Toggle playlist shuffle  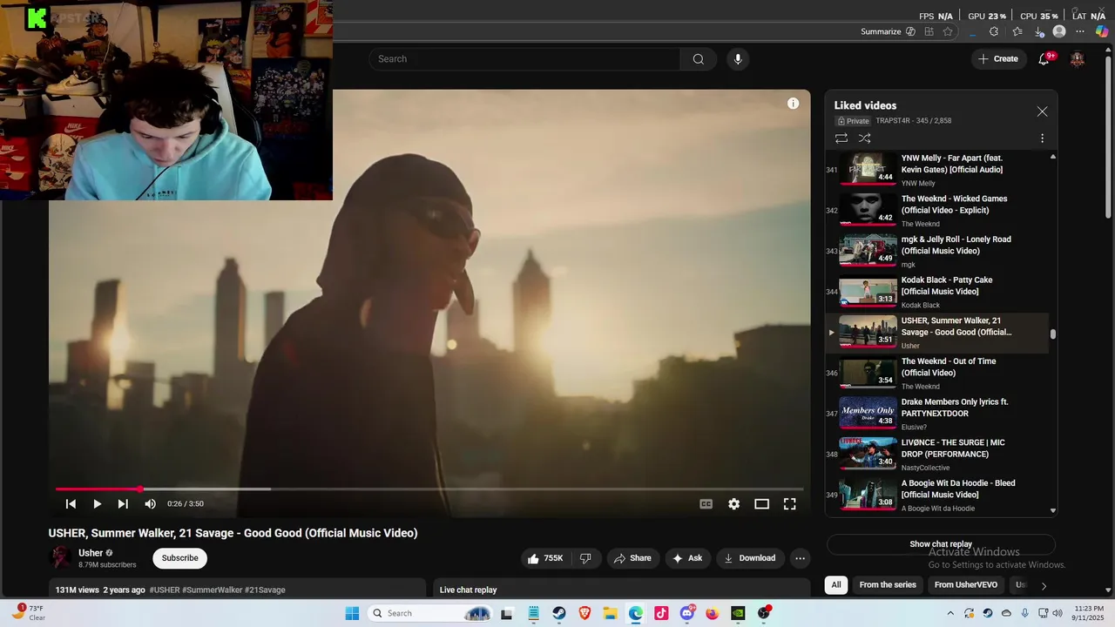(864, 138)
